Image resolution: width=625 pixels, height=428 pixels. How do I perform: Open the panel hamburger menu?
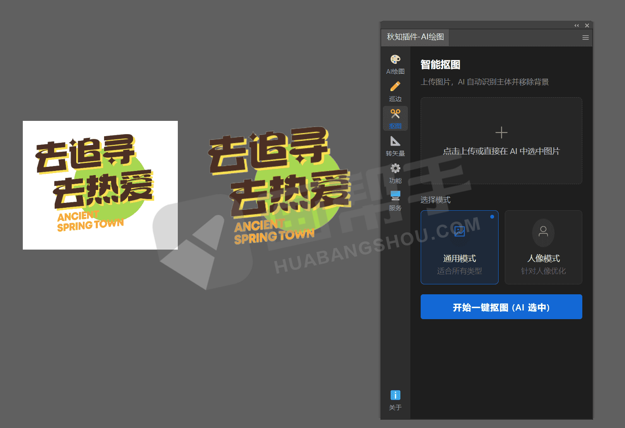[585, 38]
